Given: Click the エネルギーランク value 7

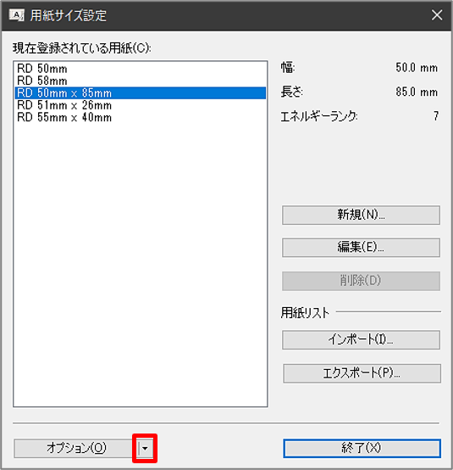Looking at the screenshot, I should point(436,116).
